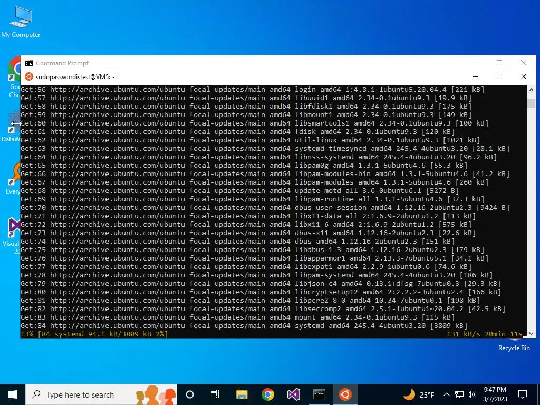Click the 'Get:66' libpam-modules-bin line
Viewport: 540px width, 405px height.
pos(265,174)
